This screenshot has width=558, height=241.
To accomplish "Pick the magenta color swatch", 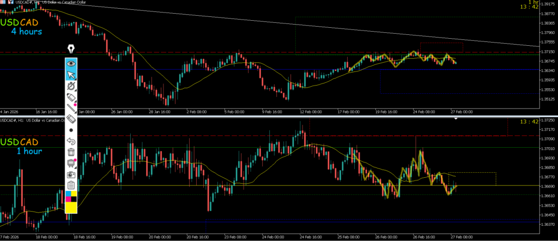I will [x=68, y=200].
